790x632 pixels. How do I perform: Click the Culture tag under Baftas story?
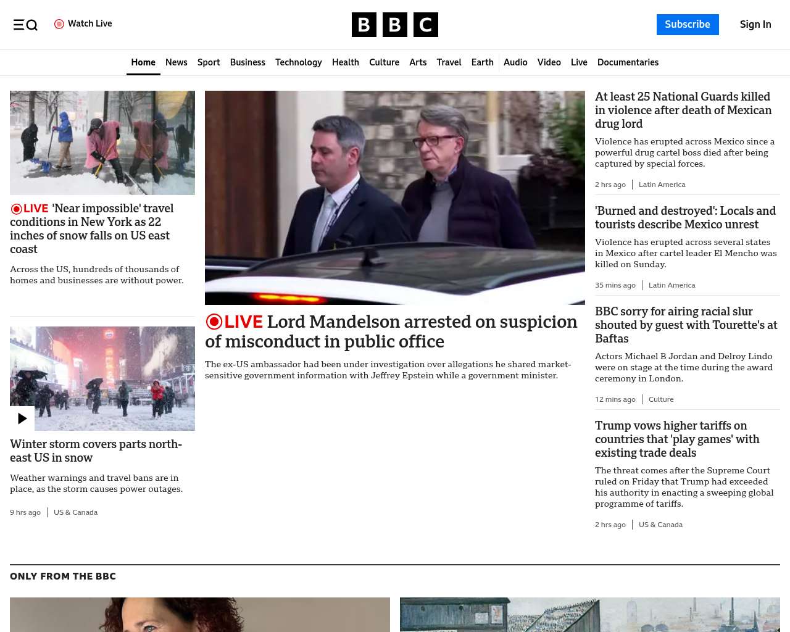(x=661, y=399)
